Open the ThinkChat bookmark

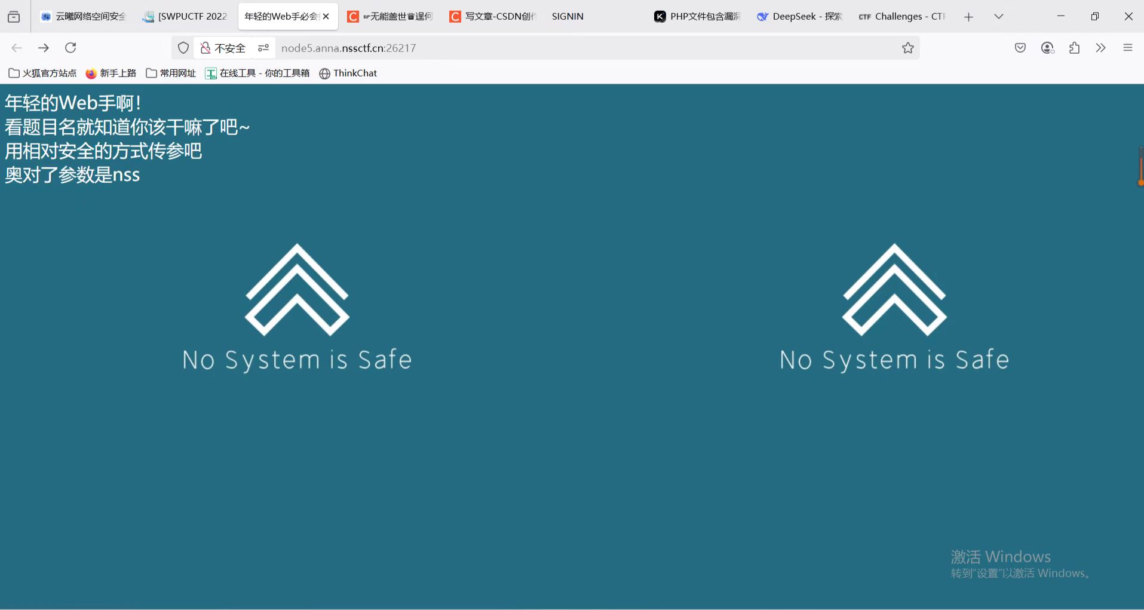[x=348, y=73]
